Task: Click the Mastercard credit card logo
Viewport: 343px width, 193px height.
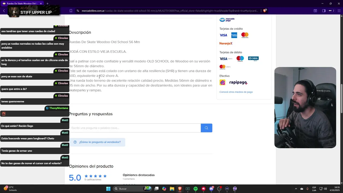Action: [245, 35]
